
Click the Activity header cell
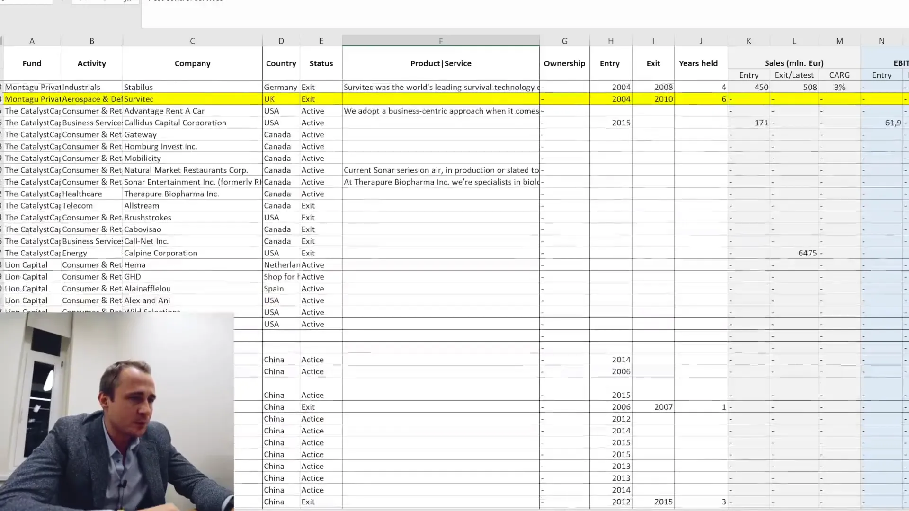pyautogui.click(x=91, y=63)
